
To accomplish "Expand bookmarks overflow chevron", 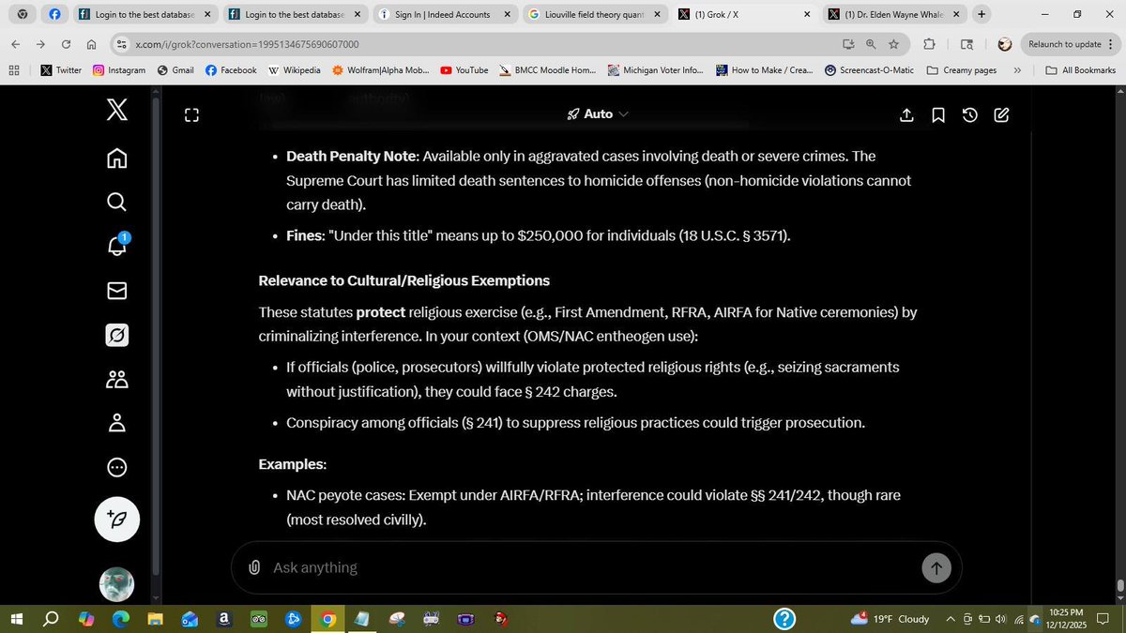I will (1017, 70).
